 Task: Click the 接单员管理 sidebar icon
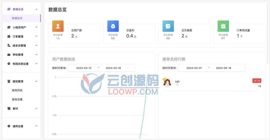[9, 45]
